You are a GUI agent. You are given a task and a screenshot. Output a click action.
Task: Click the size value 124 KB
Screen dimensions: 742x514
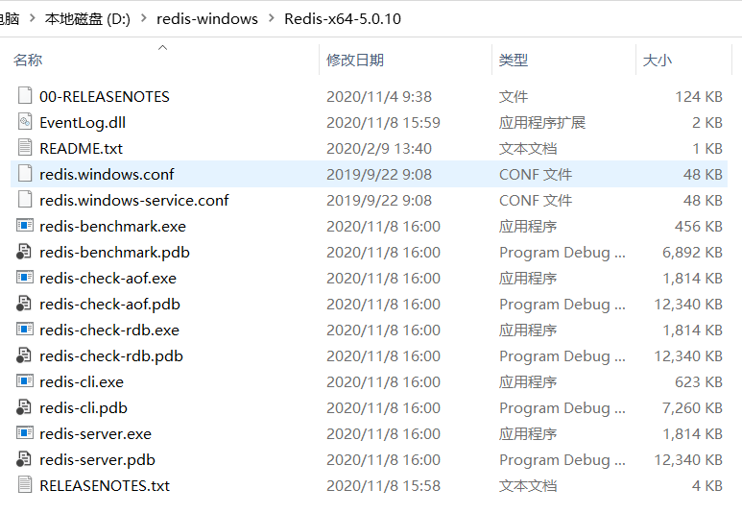point(699,97)
